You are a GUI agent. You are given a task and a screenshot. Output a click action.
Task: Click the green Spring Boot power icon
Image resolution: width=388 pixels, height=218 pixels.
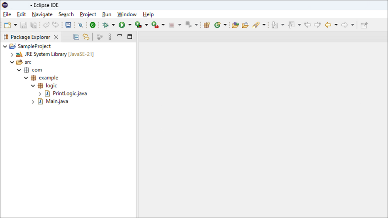(x=92, y=25)
